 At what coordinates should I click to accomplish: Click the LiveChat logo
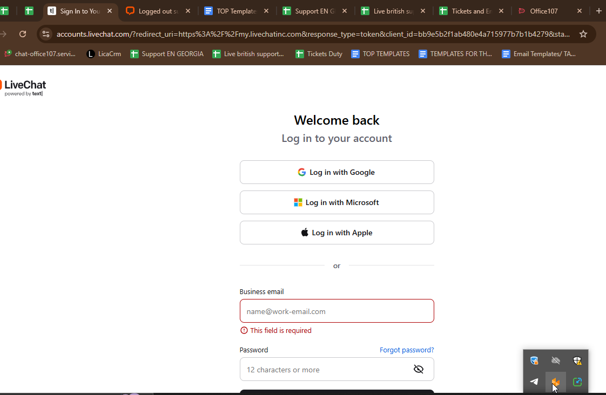(23, 87)
